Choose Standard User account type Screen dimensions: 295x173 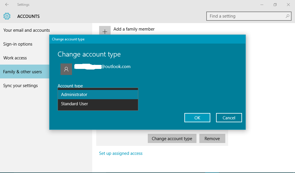pyautogui.click(x=98, y=104)
